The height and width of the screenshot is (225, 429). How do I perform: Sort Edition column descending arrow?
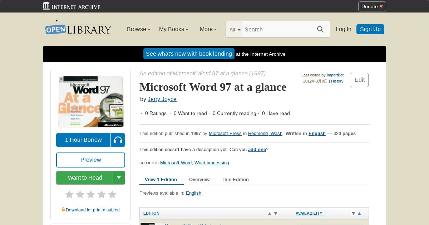(x=276, y=214)
